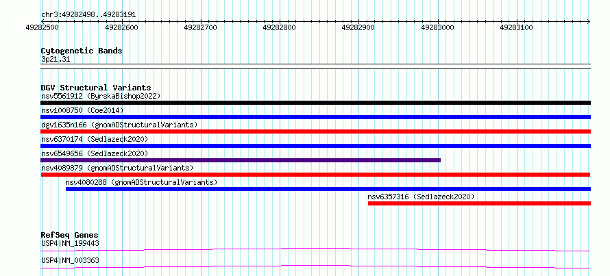Open the nsv4080288 gnomAD variant label

(x=141, y=182)
